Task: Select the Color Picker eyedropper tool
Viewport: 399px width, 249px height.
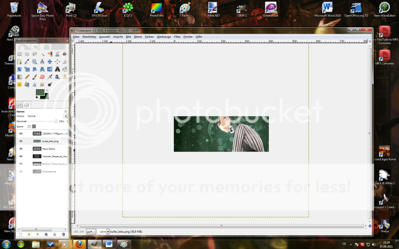Action: click(27, 61)
